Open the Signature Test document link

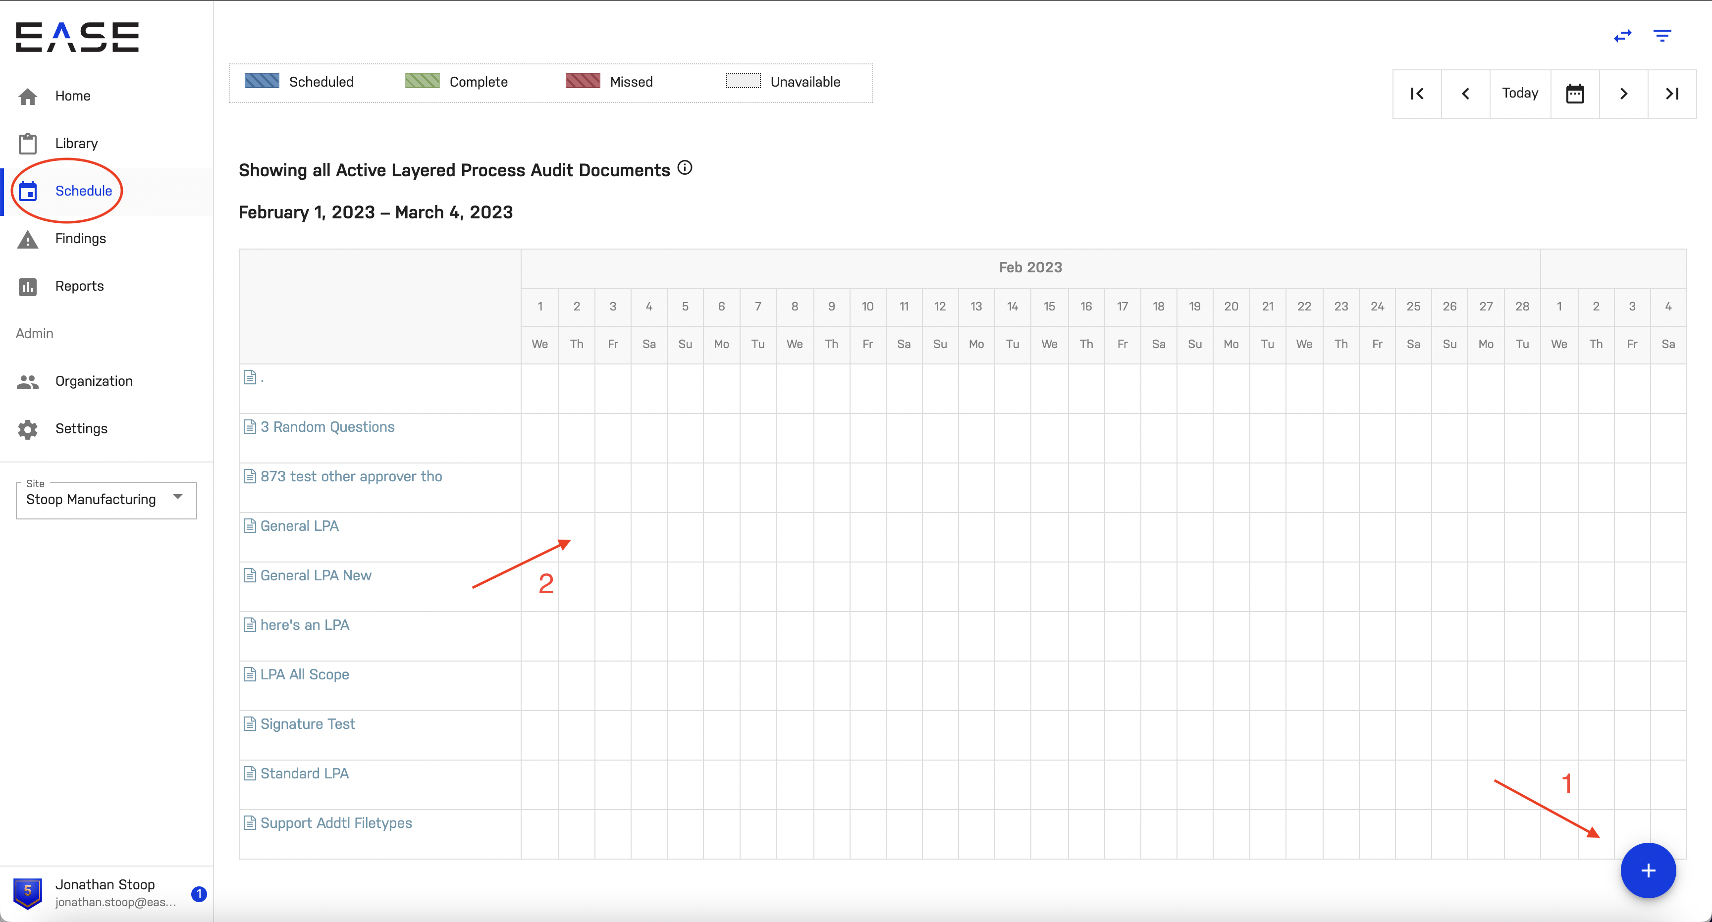(307, 724)
